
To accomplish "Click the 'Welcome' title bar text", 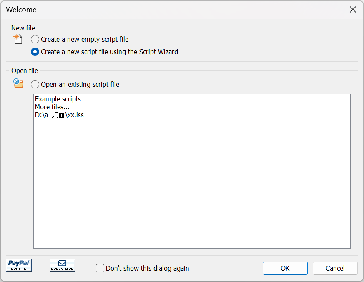I will click(21, 10).
